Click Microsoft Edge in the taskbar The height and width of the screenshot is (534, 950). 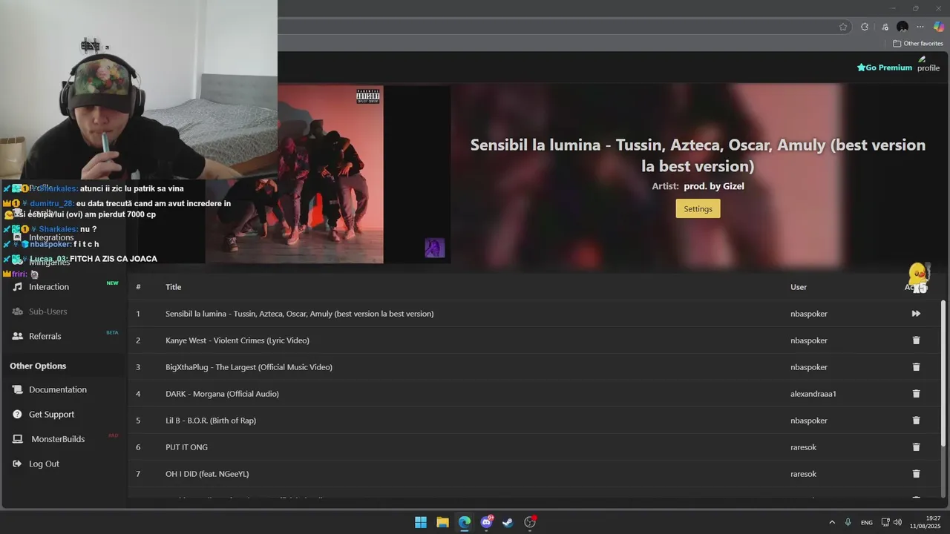point(465,522)
